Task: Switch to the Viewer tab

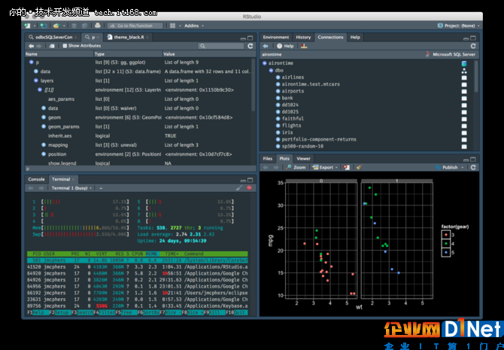Action: pos(303,159)
